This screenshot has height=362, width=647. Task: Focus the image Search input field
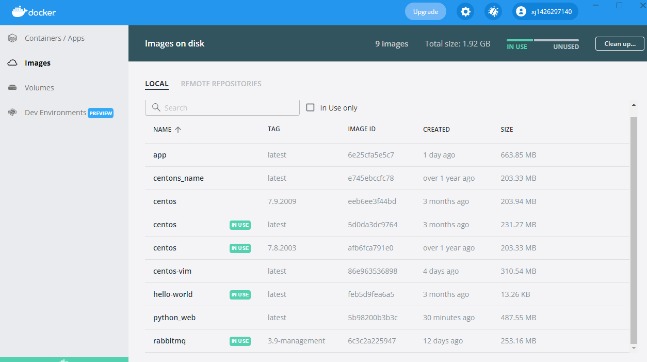pyautogui.click(x=222, y=107)
